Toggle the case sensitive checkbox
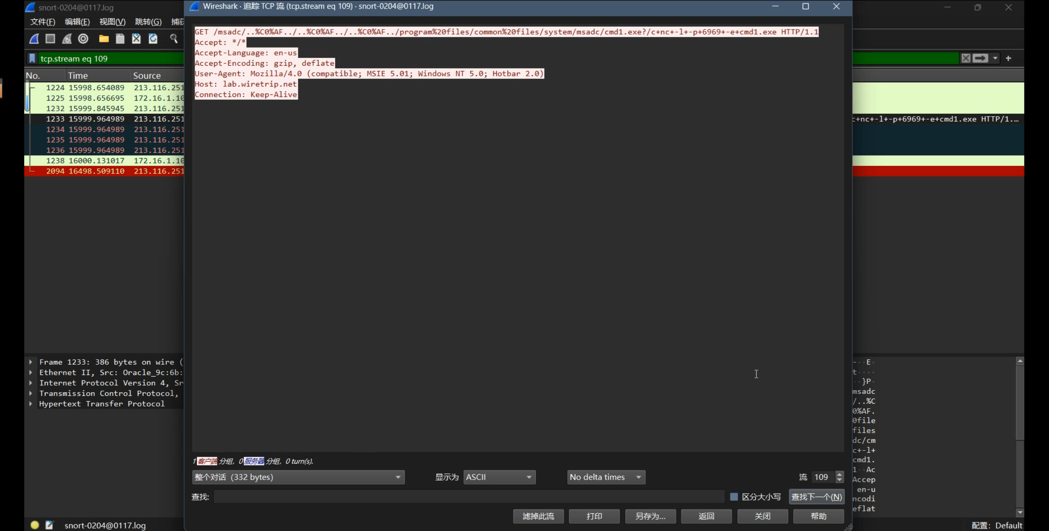1049x531 pixels. pos(734,497)
